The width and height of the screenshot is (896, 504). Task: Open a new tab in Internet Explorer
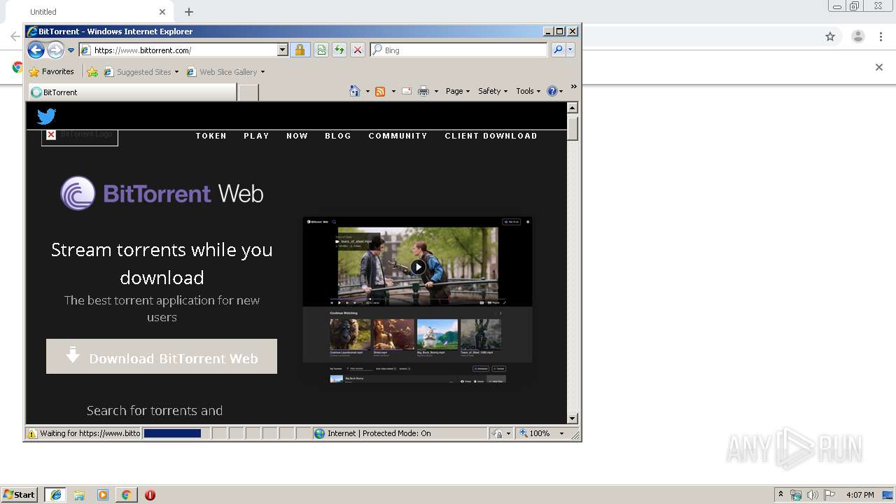[x=248, y=92]
